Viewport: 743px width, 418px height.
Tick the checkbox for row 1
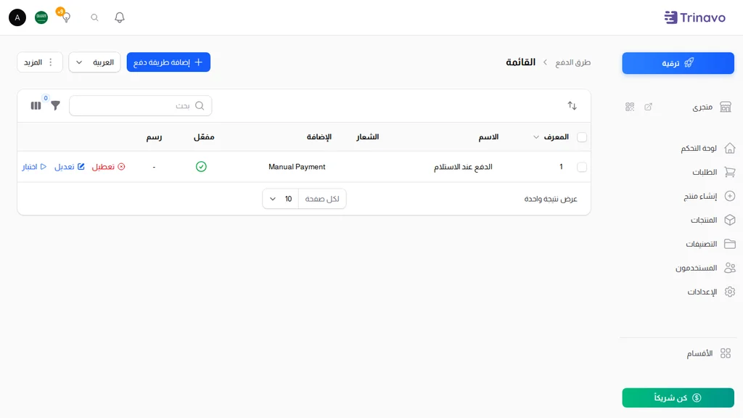coord(582,167)
